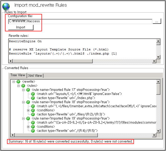Click check icon beside Rule 18 conditions row

(x=33, y=110)
